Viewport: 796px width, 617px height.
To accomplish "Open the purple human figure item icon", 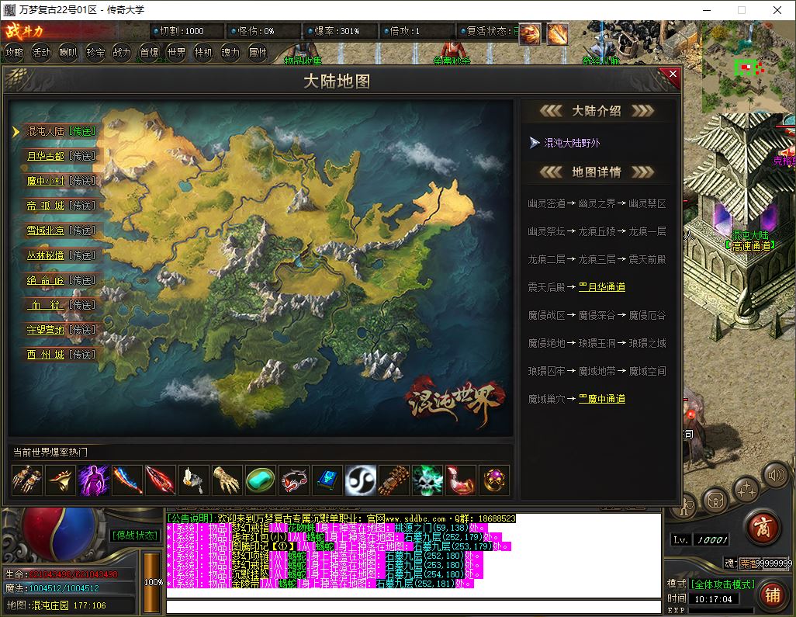I will click(x=93, y=480).
